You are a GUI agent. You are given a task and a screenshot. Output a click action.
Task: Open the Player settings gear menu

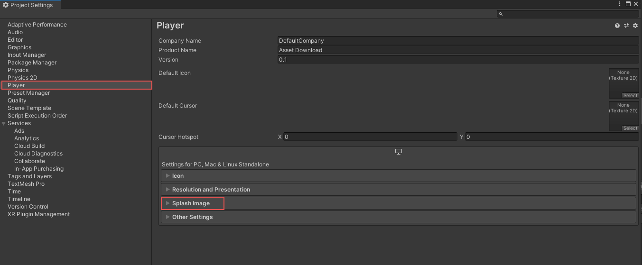[635, 26]
